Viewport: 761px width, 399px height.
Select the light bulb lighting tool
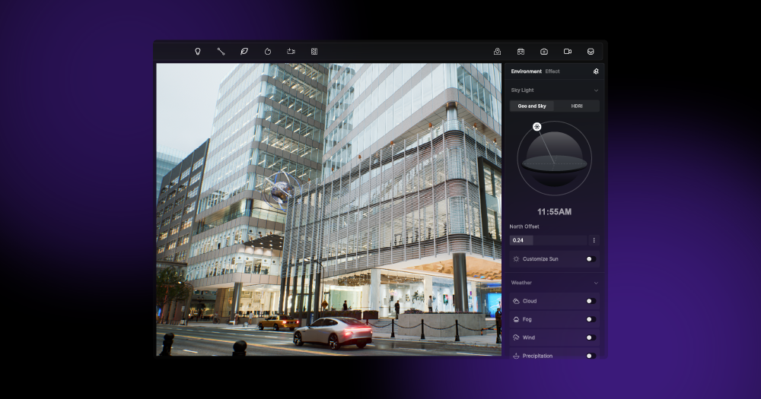198,52
